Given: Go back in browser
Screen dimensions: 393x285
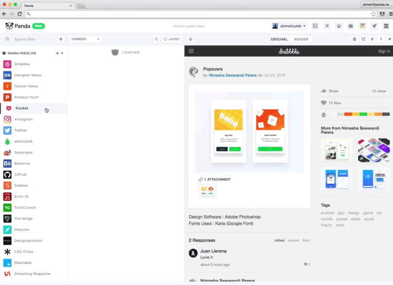Looking at the screenshot, I should (x=4, y=14).
